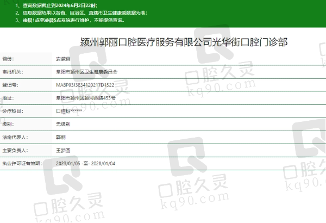
Task: Click the address 阜阳市颍州区颍河西路453号
Action: [86, 98]
